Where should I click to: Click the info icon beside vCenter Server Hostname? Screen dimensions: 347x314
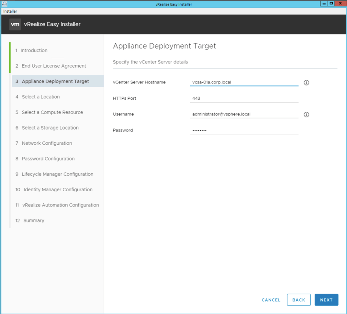coord(306,83)
